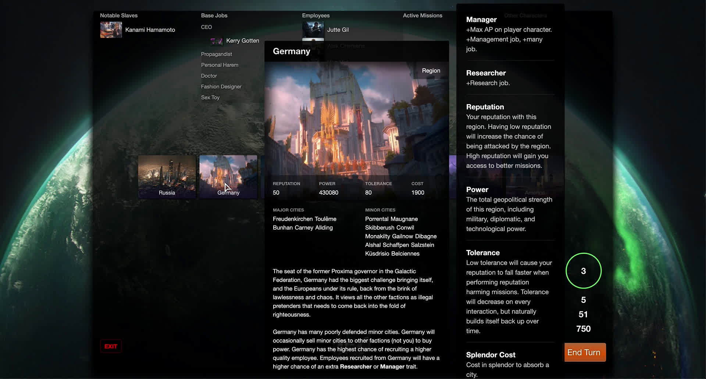706x379 pixels.
Task: Pick the Fashion Designer job
Action: [221, 87]
